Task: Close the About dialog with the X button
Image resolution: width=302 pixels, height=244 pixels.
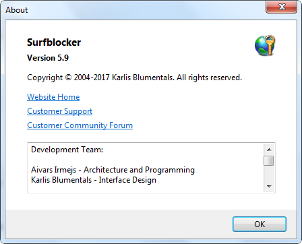Action: (x=282, y=7)
